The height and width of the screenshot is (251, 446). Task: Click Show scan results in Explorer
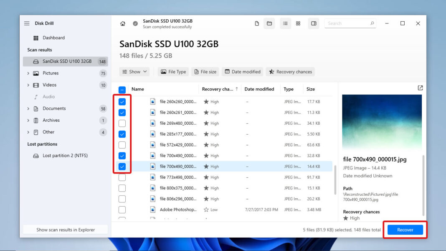[65, 230]
